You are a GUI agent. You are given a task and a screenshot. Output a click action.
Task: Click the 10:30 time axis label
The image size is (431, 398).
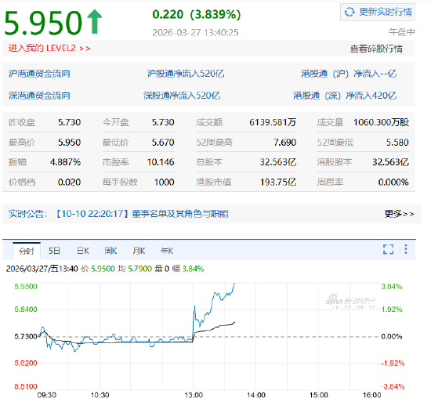tap(100, 395)
